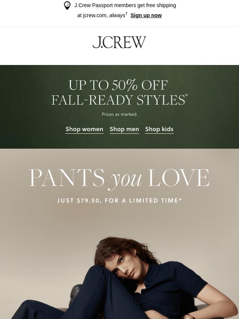
Task: Click the asterisk after STYLES
Action: tap(186, 95)
